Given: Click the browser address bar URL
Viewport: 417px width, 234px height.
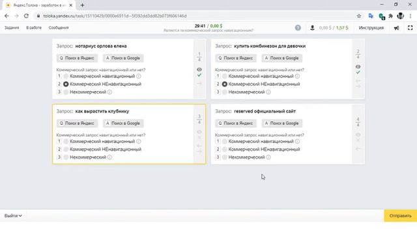Looking at the screenshot, I should 115,16.
